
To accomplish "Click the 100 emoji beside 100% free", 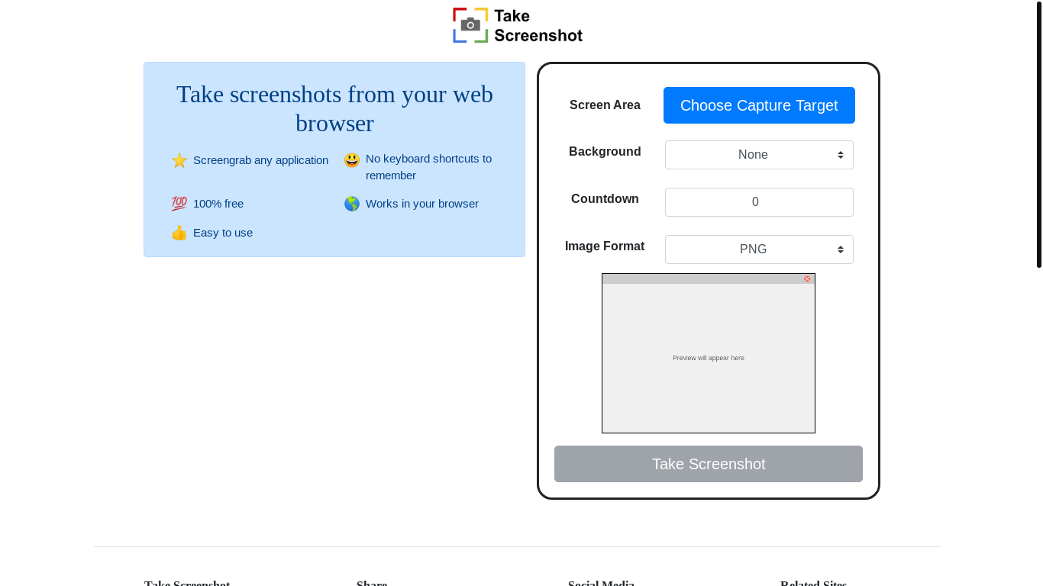I will point(179,204).
